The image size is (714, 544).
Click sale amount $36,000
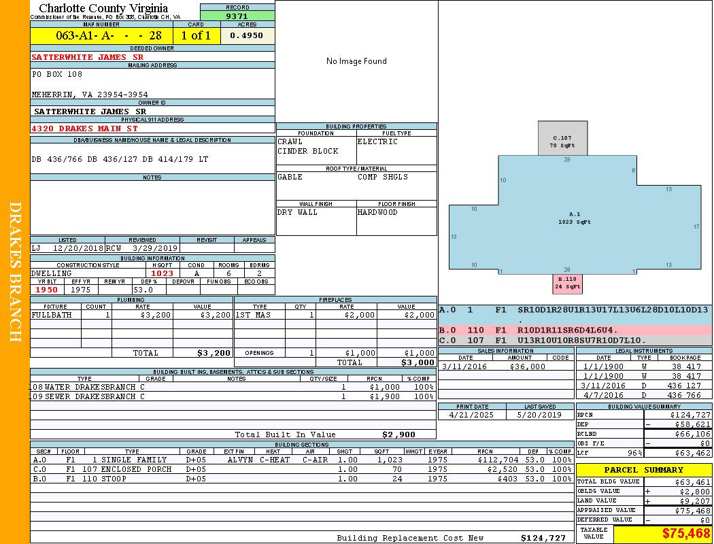point(527,367)
